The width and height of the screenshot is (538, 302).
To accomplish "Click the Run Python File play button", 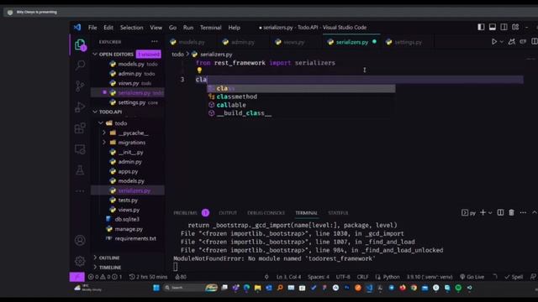I will pos(494,42).
